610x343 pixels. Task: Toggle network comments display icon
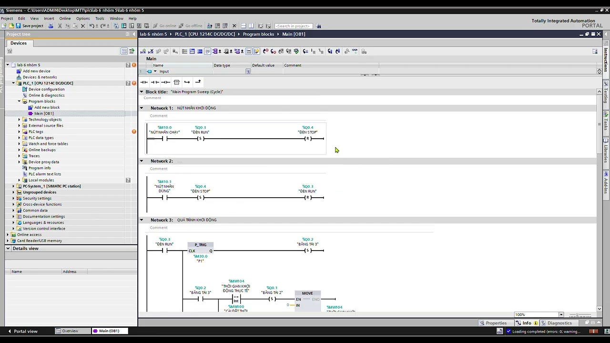coord(248,51)
